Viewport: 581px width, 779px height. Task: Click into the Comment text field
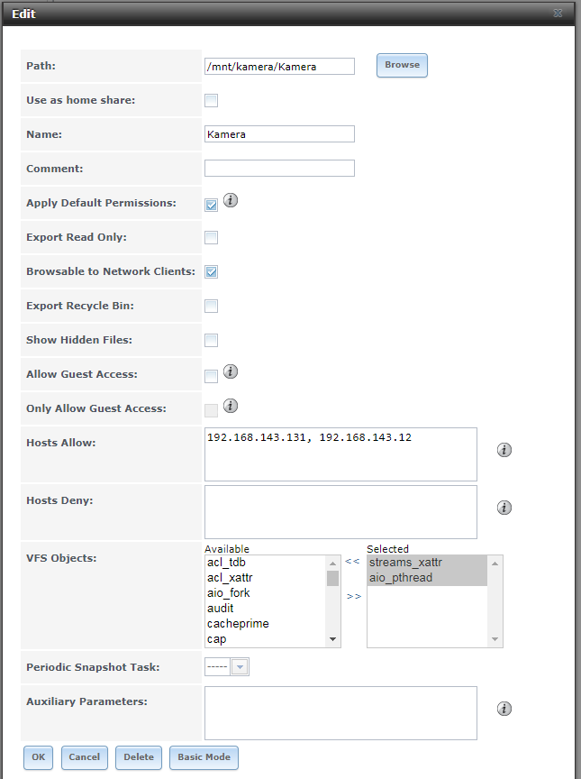coord(279,169)
